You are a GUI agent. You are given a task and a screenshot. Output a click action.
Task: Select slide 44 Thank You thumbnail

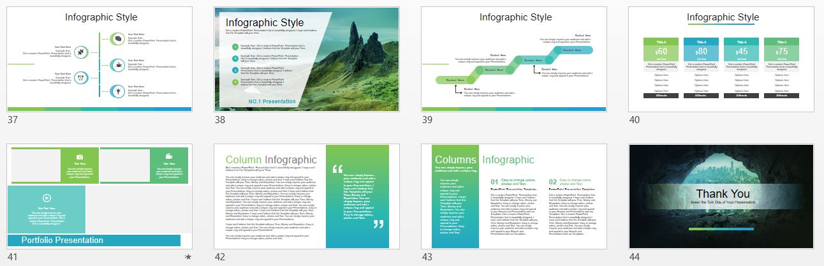click(x=722, y=196)
